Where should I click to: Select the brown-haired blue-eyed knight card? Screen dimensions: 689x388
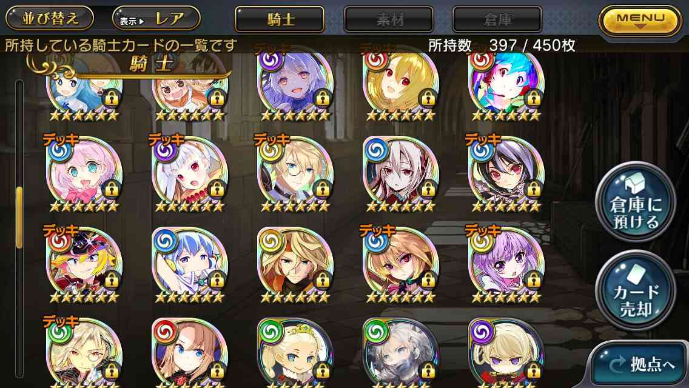click(x=189, y=353)
